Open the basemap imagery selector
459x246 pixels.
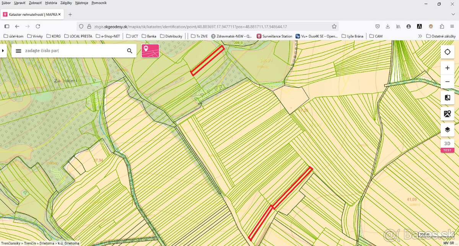click(447, 113)
